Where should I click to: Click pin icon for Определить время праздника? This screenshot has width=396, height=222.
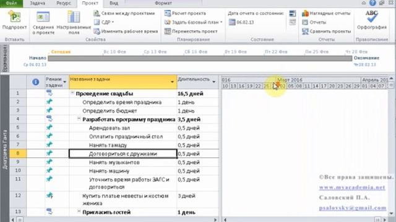click(49, 102)
